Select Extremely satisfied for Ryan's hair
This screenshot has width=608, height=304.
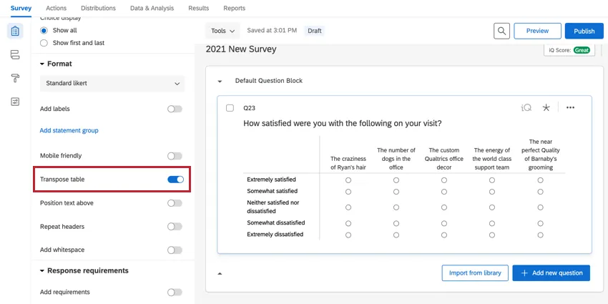point(348,180)
